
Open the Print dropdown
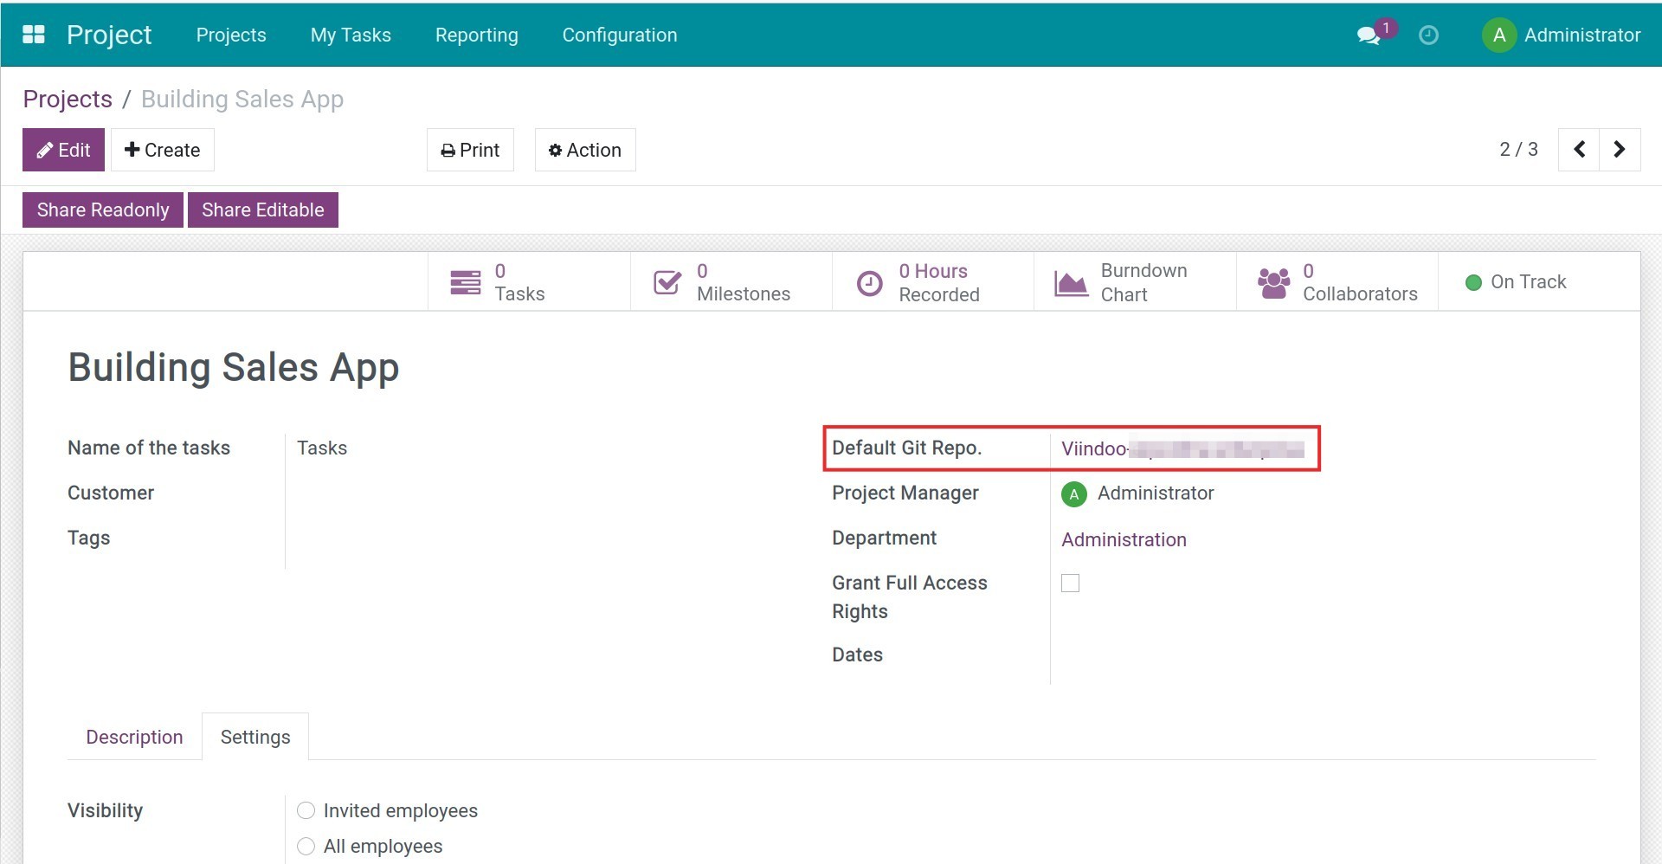470,150
